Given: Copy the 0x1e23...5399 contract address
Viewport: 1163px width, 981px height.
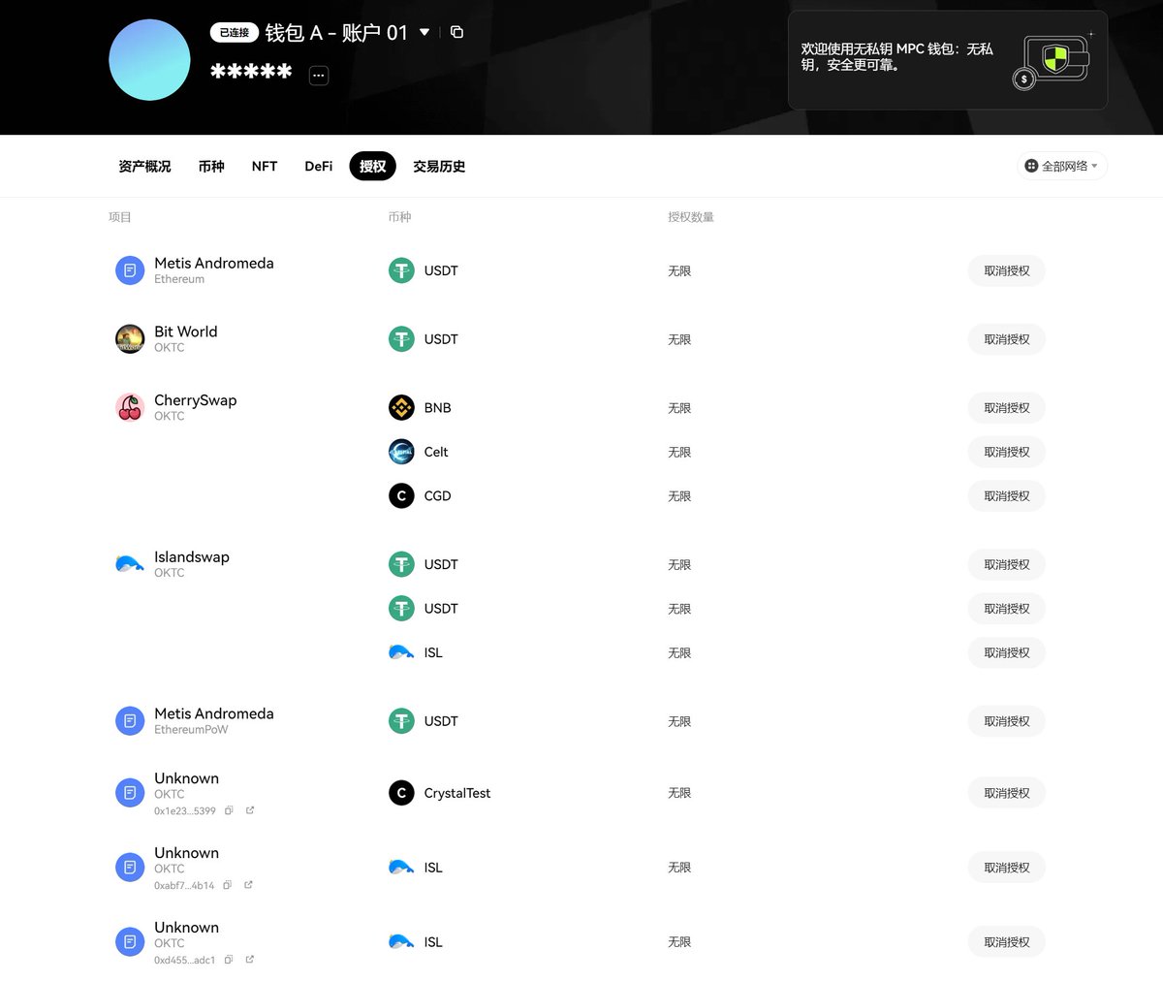Looking at the screenshot, I should (x=228, y=810).
